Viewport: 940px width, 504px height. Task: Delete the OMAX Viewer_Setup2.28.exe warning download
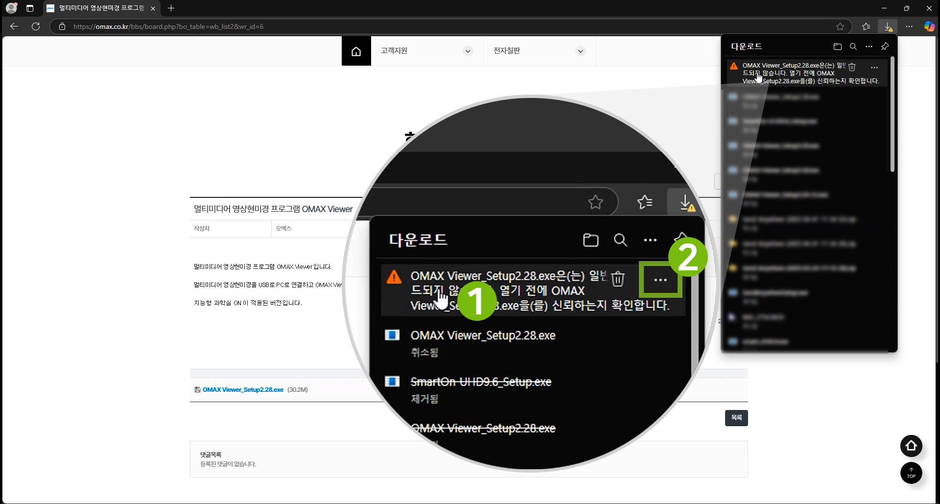point(852,67)
